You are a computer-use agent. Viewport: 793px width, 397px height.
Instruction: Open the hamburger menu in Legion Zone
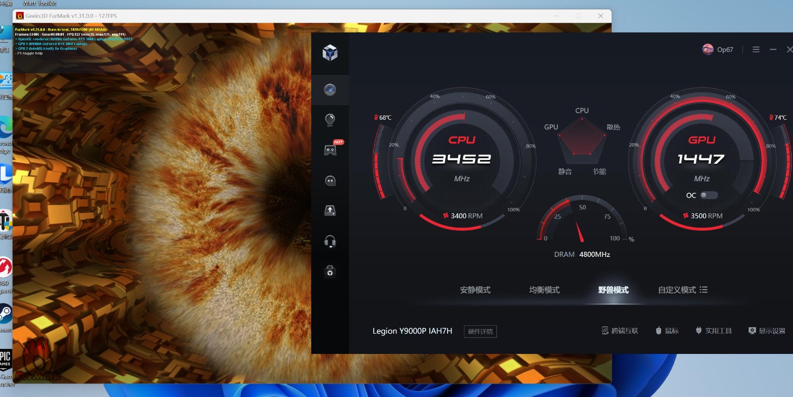(x=756, y=50)
